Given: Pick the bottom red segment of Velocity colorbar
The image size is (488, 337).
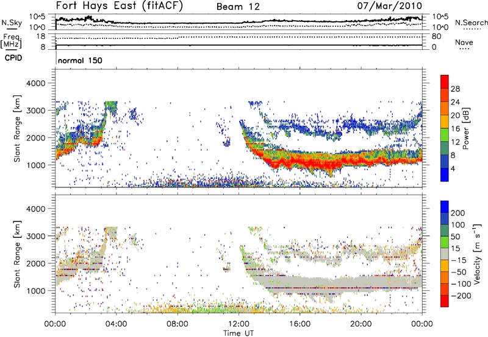Looking at the screenshot, I should click(445, 301).
